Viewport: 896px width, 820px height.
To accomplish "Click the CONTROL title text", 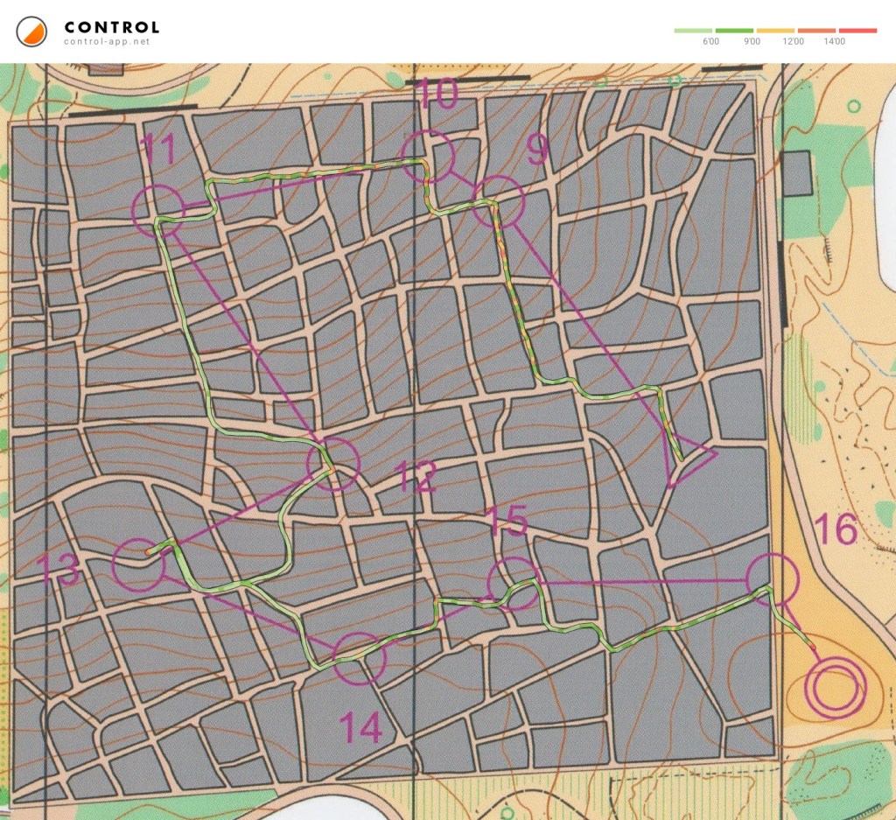I will (111, 27).
